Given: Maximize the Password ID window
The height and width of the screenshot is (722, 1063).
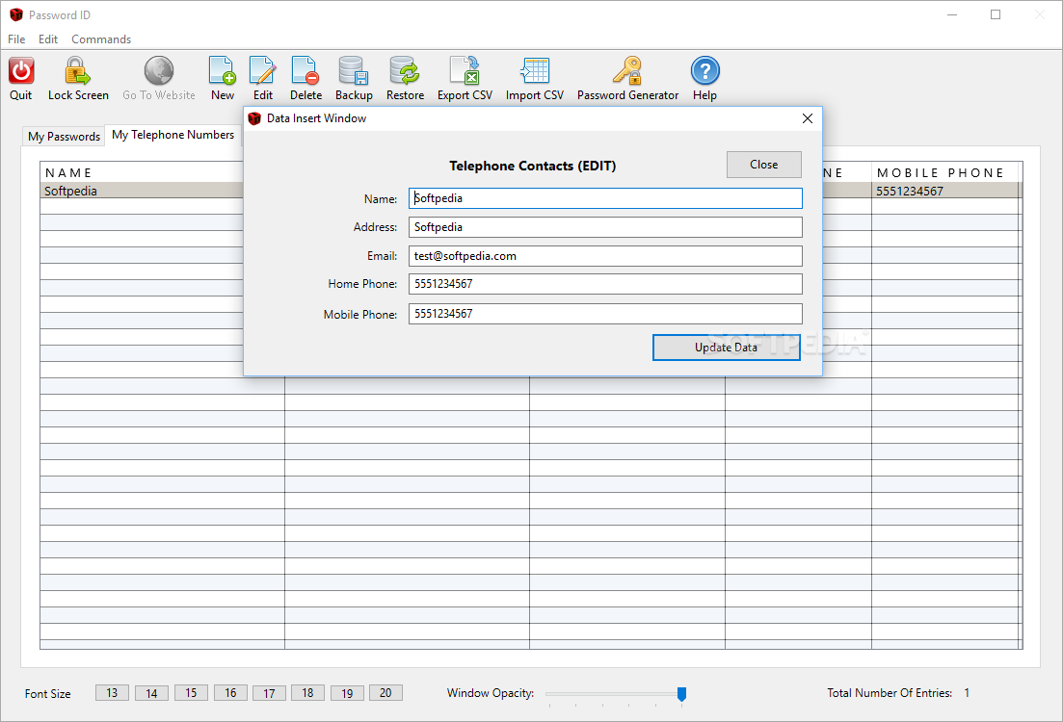Looking at the screenshot, I should pyautogui.click(x=996, y=14).
